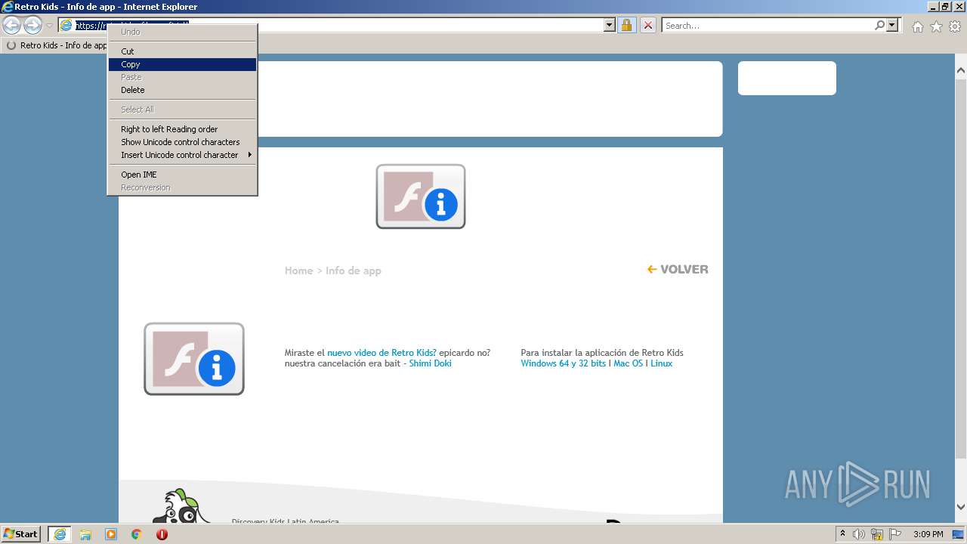Select the Retro Kids - Info de app tab

[57, 45]
